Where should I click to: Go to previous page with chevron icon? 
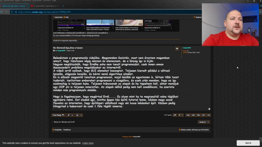click(x=179, y=115)
